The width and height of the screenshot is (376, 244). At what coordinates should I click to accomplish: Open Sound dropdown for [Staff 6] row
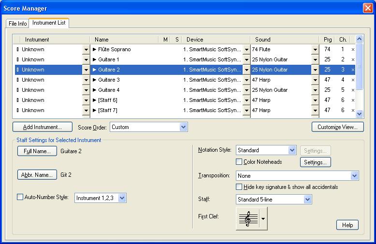(315, 100)
